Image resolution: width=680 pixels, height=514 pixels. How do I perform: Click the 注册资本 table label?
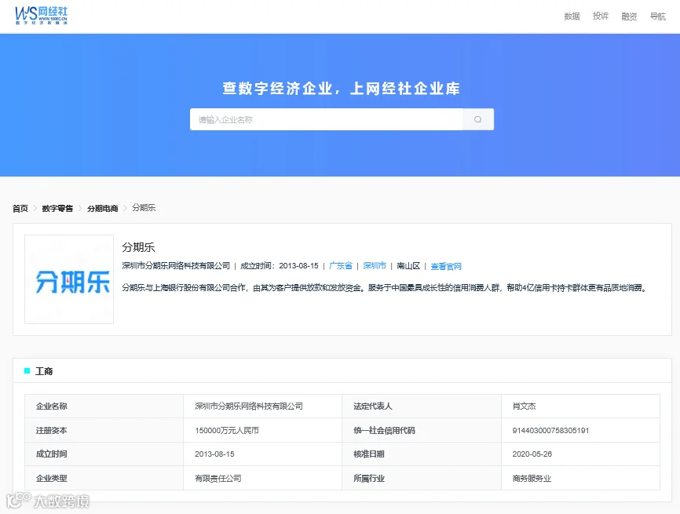click(52, 430)
